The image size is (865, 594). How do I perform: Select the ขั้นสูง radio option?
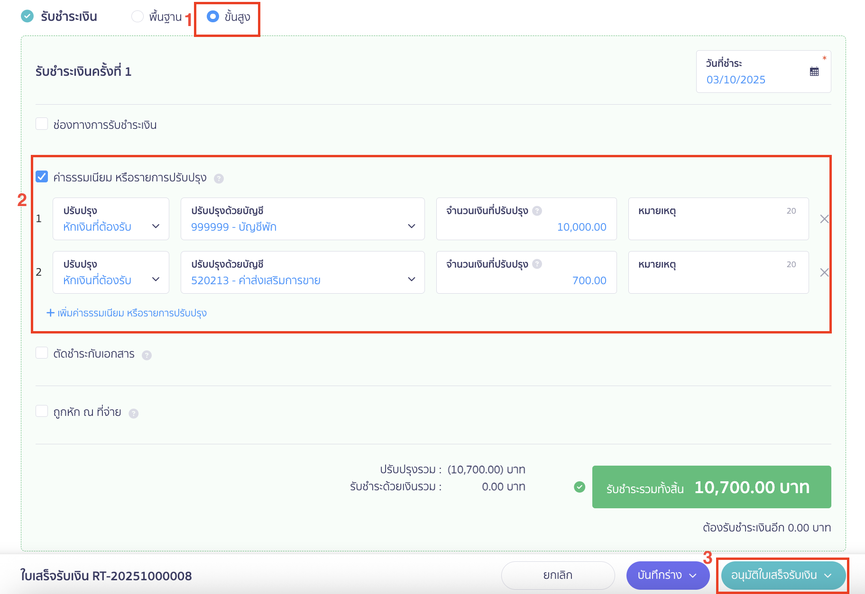(x=213, y=17)
